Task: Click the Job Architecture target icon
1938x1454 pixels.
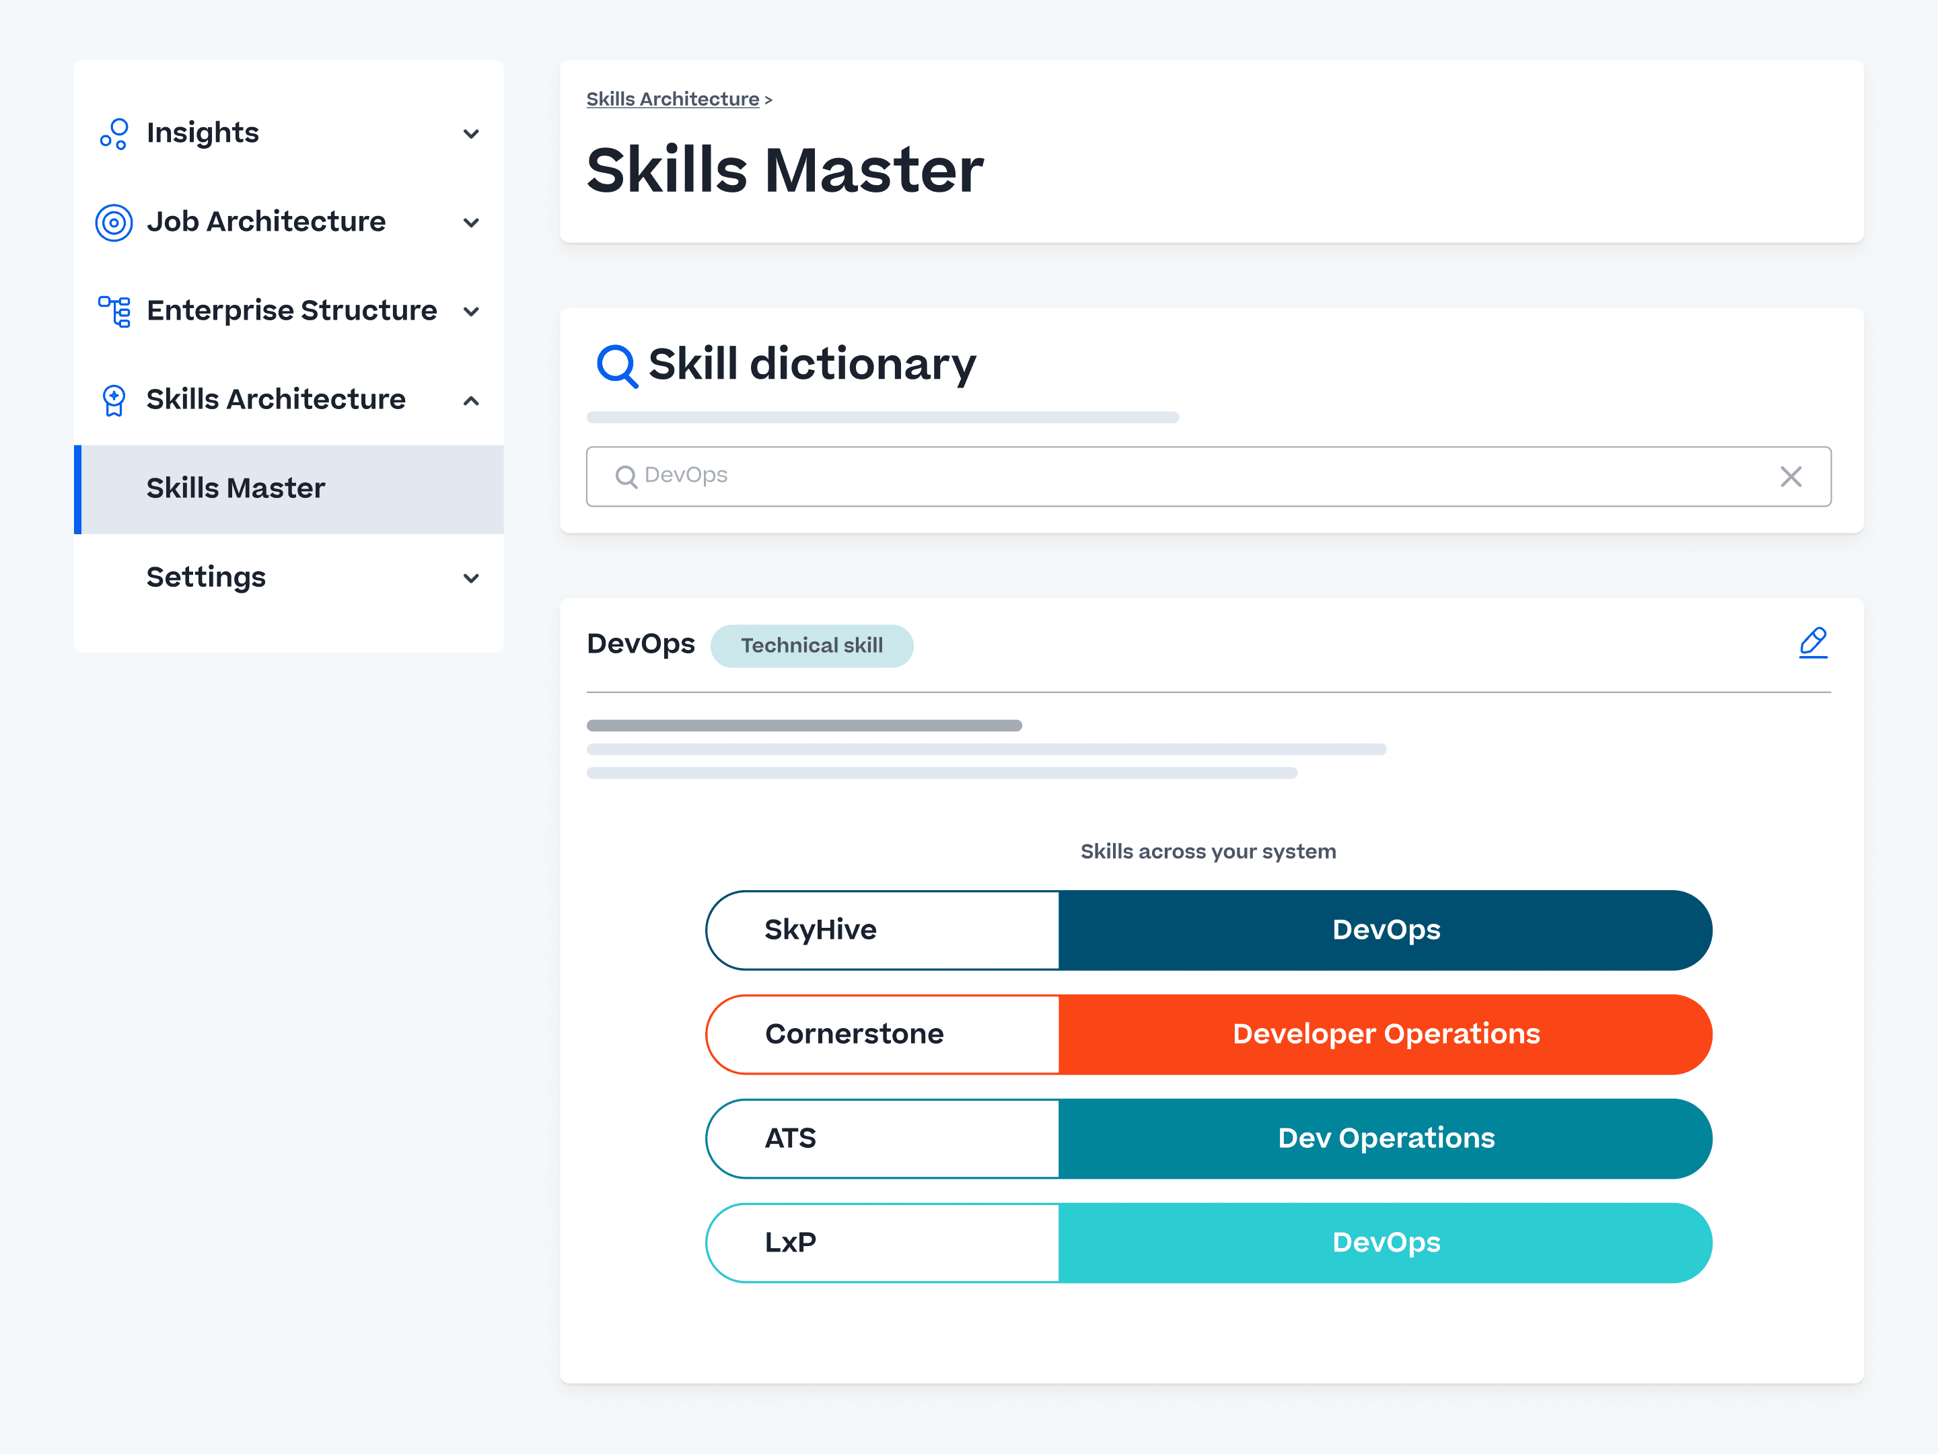Action: click(x=114, y=223)
